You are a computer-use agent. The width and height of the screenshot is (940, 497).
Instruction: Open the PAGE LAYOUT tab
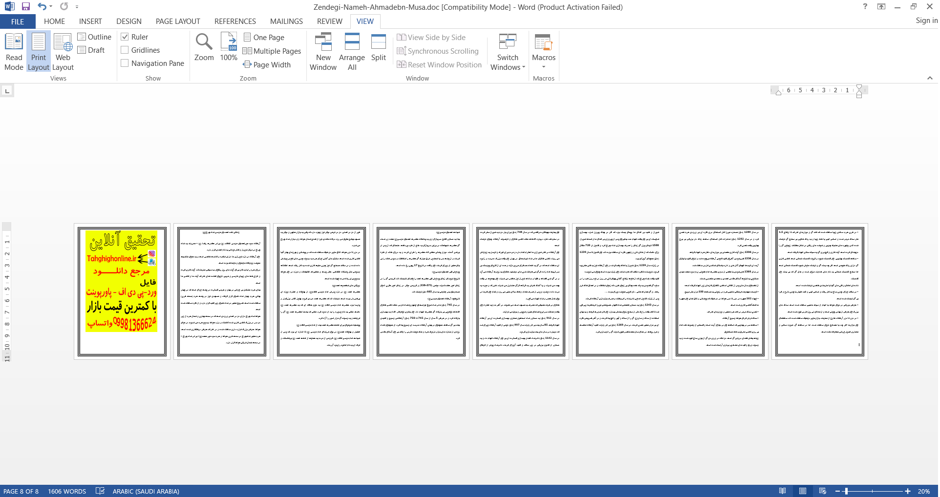[178, 21]
